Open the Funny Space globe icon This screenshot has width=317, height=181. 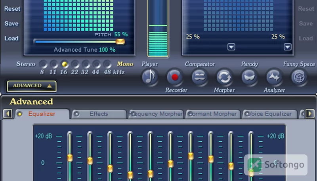pyautogui.click(x=299, y=77)
